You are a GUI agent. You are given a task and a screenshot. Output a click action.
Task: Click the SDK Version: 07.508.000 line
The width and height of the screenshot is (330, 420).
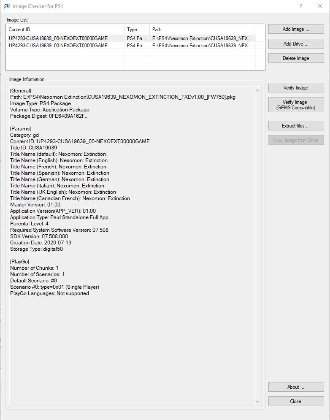(39, 236)
